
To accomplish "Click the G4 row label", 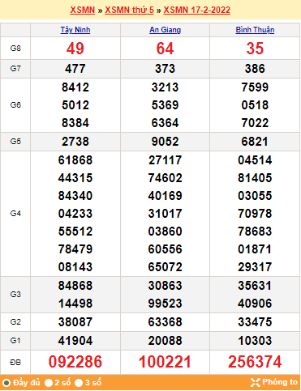I will pos(15,214).
